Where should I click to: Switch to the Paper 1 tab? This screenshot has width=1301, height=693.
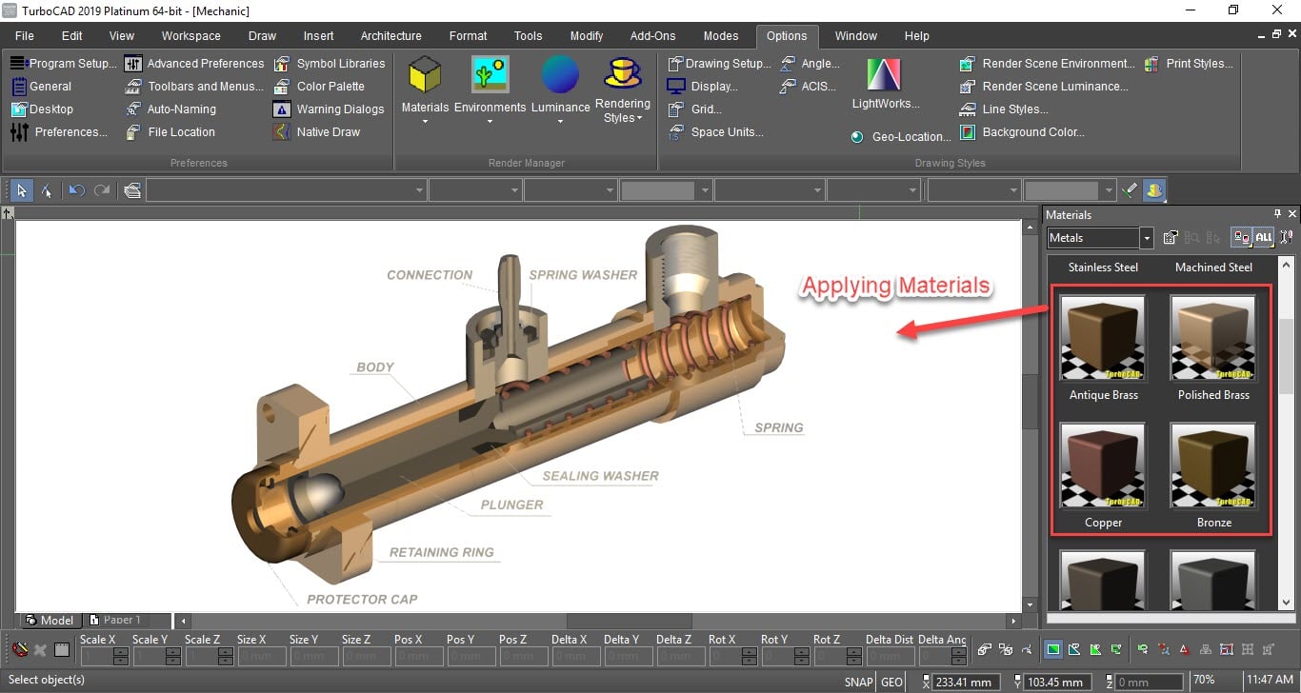(x=115, y=620)
